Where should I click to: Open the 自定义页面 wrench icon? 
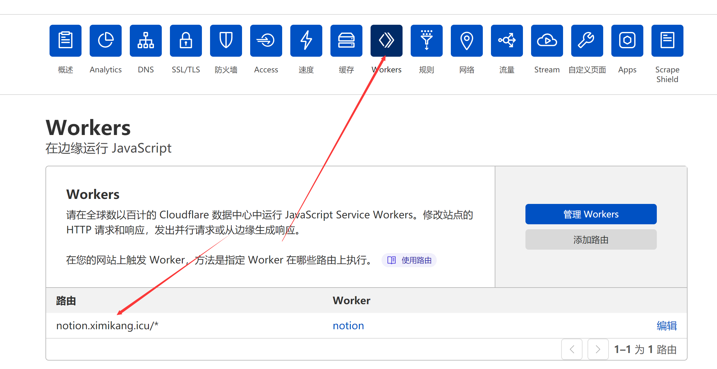pyautogui.click(x=587, y=41)
